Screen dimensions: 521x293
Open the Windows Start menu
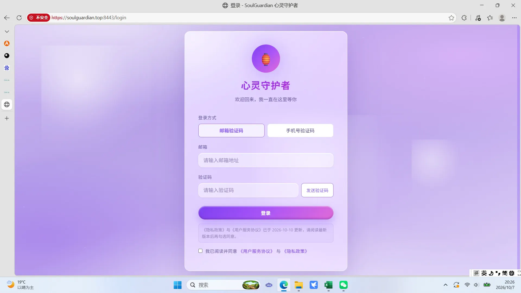point(177,285)
